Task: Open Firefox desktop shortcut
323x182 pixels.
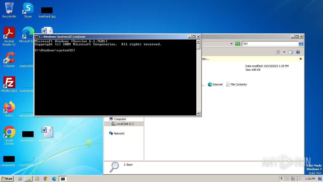Action: [9, 109]
